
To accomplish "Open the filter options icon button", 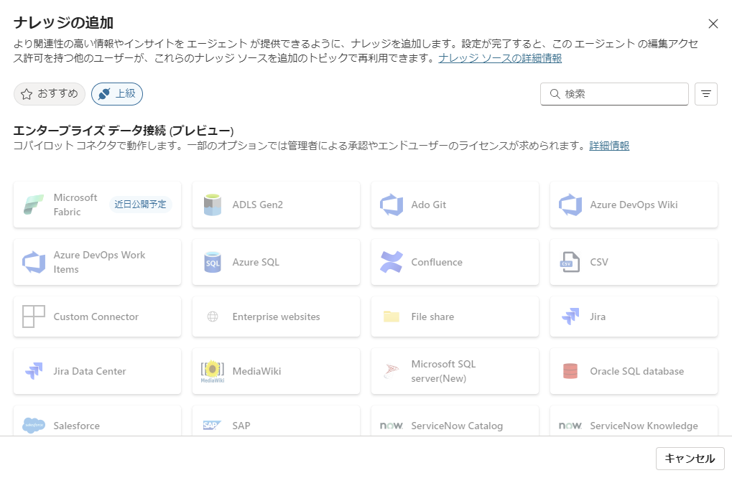I will tap(706, 94).
